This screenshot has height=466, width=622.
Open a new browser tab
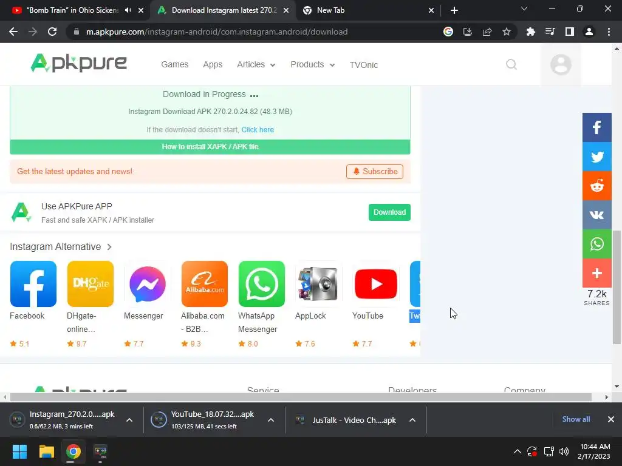tap(454, 10)
